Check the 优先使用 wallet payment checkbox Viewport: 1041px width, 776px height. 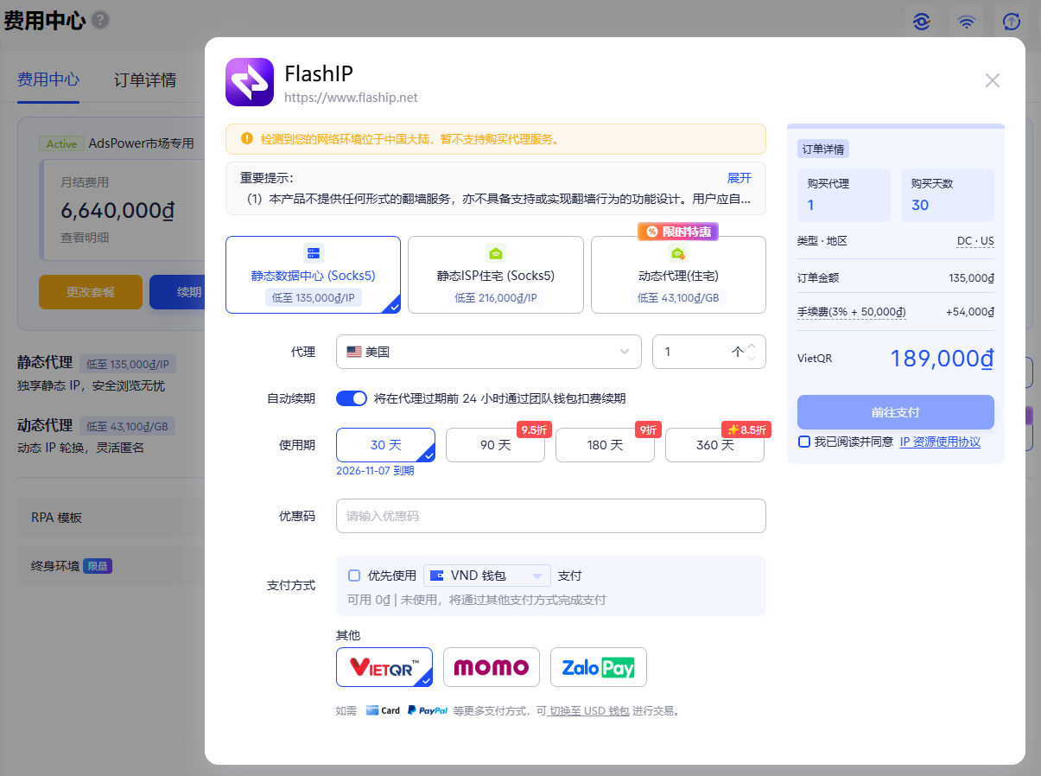pos(354,576)
